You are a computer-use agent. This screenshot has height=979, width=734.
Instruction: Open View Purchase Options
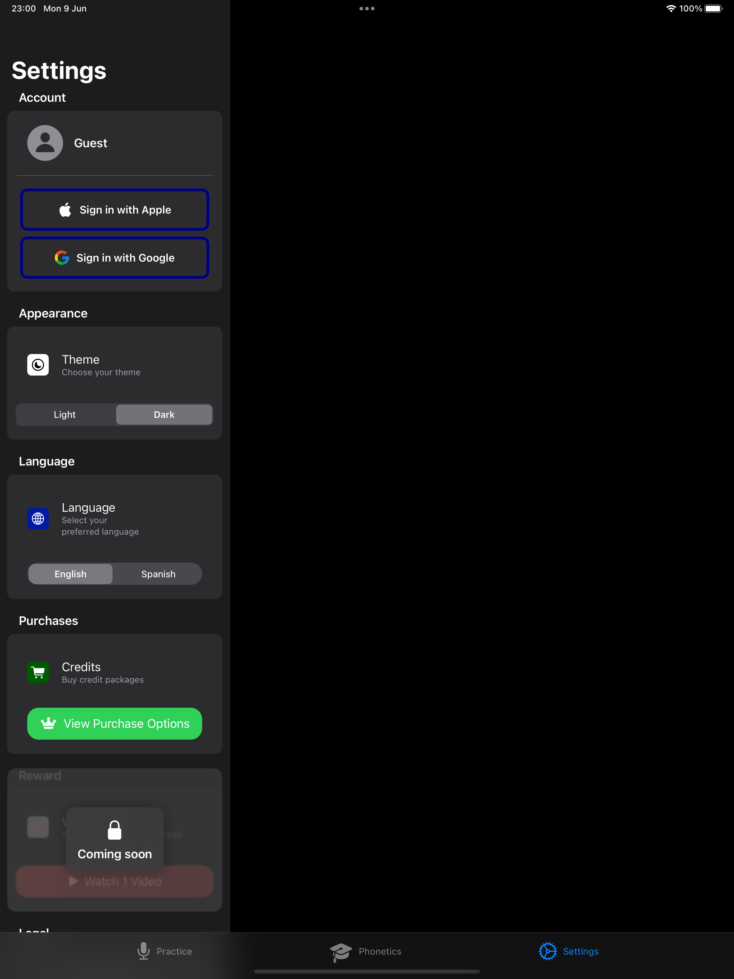[x=115, y=723]
